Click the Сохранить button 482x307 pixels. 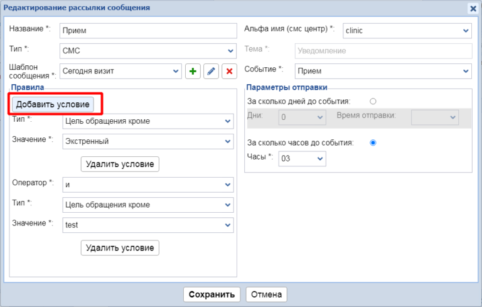pyautogui.click(x=212, y=294)
